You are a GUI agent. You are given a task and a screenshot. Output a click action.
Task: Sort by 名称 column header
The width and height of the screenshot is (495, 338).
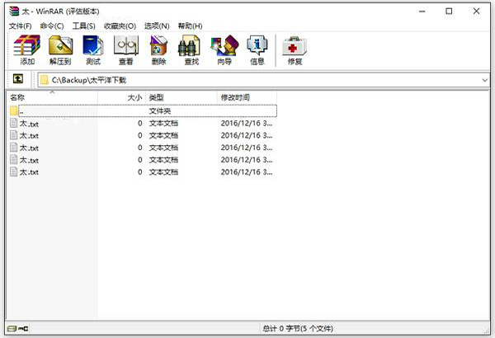coord(53,97)
